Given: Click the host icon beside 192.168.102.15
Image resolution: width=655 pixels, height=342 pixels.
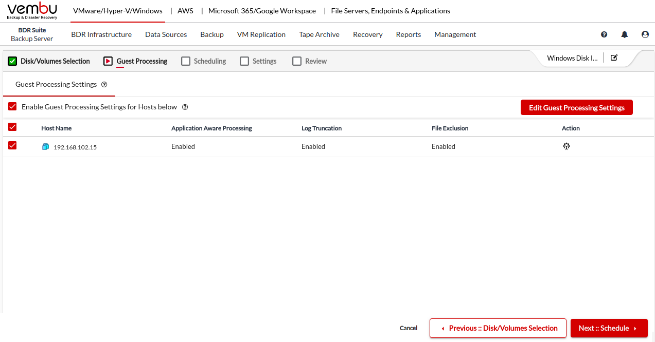Looking at the screenshot, I should (x=45, y=147).
